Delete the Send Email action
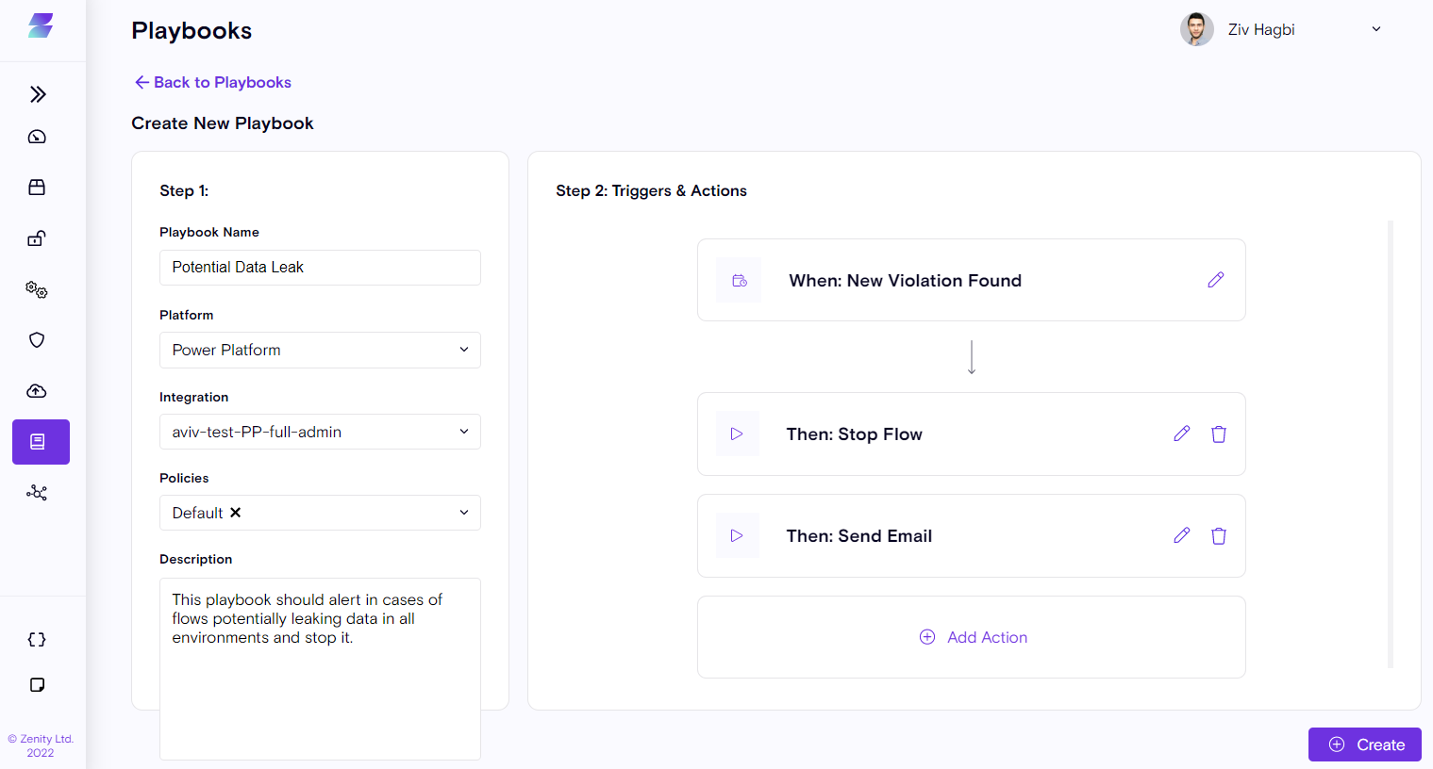This screenshot has width=1433, height=769. coord(1219,536)
